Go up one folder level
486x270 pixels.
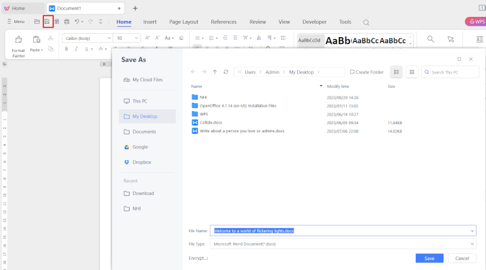[x=215, y=72]
